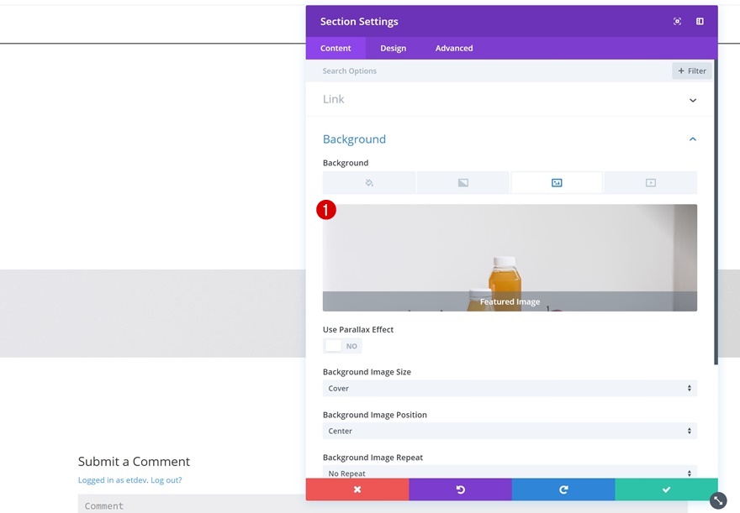Open the Background Image Size dropdown

tap(510, 388)
